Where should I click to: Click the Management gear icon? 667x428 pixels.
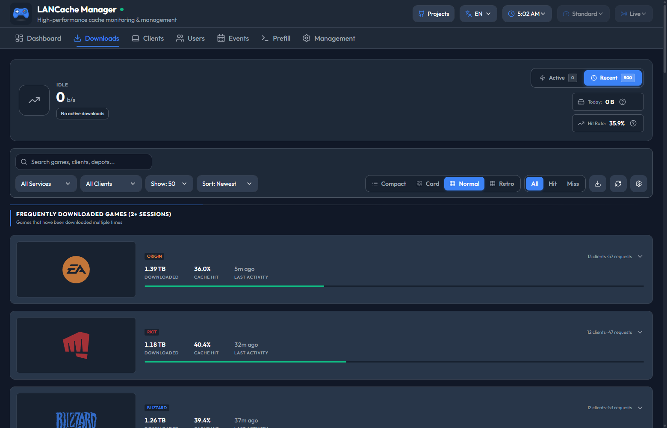(x=307, y=38)
